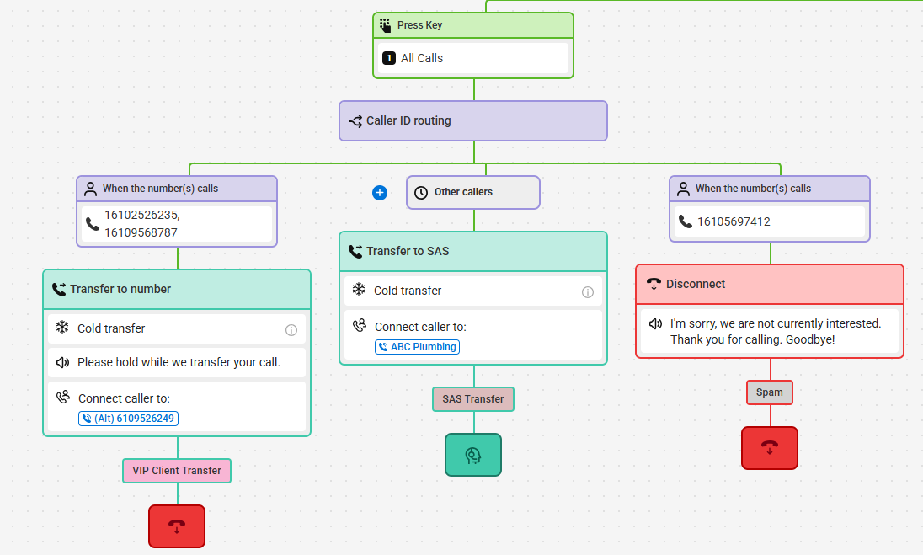923x555 pixels.
Task: Select the Disconnect node header
Action: click(770, 285)
